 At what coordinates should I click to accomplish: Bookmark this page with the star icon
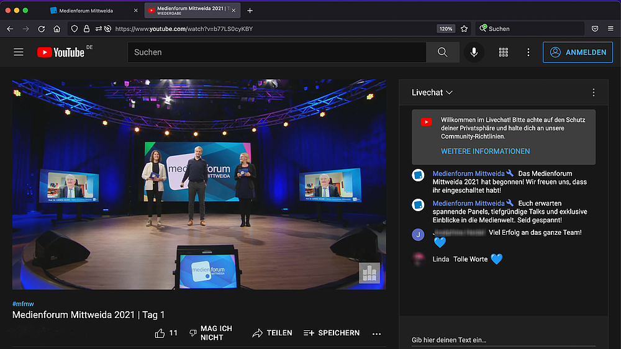click(464, 29)
